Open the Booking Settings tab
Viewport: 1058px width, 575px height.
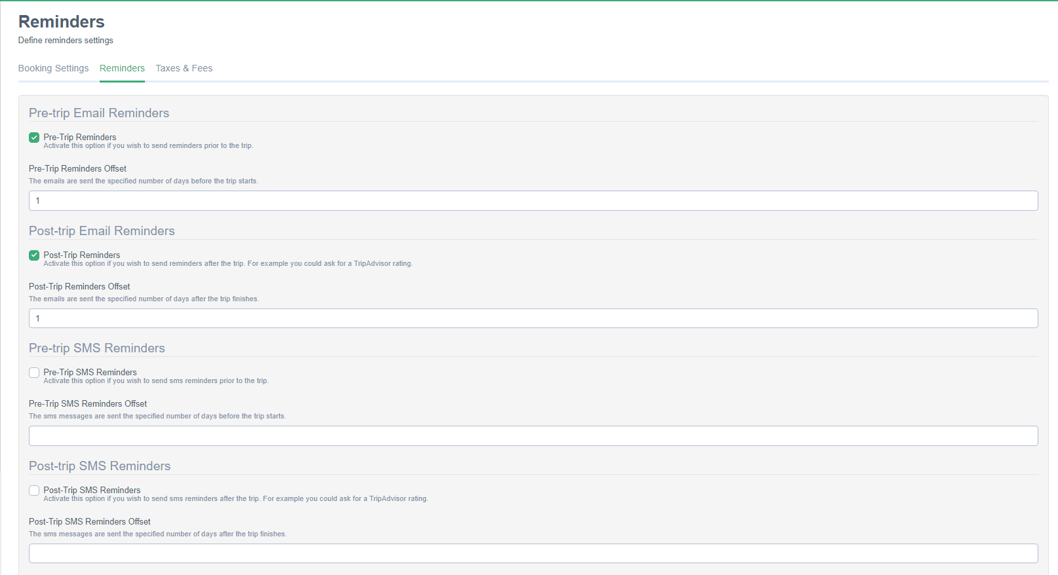tap(53, 68)
